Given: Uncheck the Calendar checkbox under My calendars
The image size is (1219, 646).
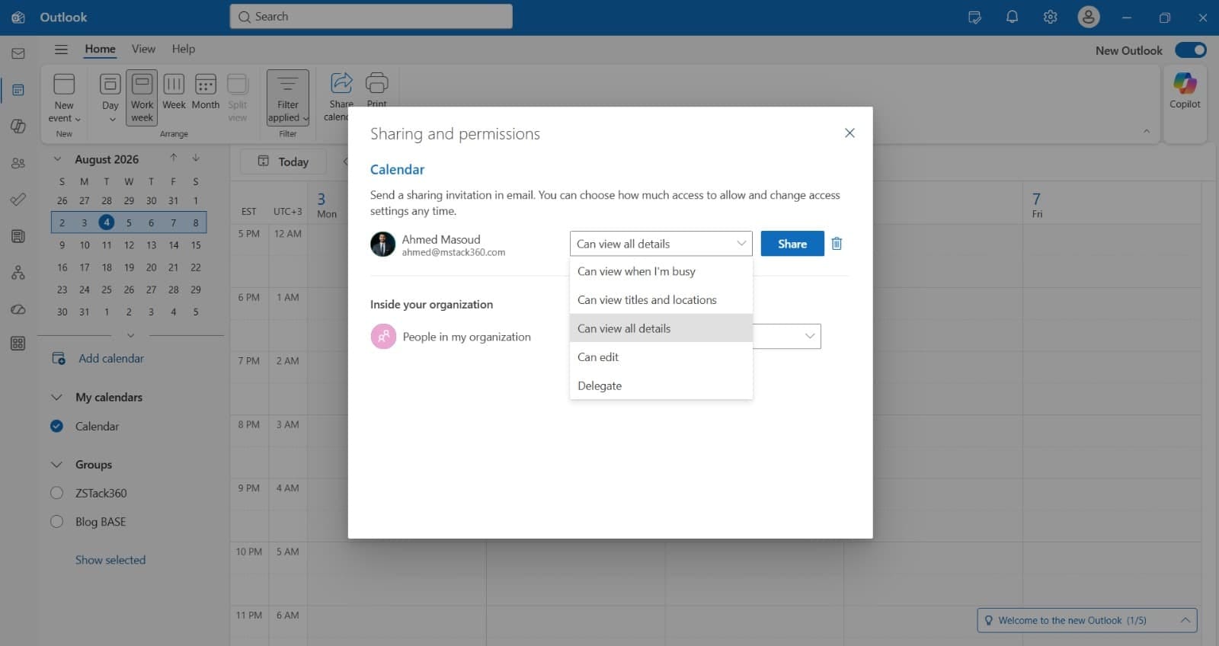Looking at the screenshot, I should [56, 426].
